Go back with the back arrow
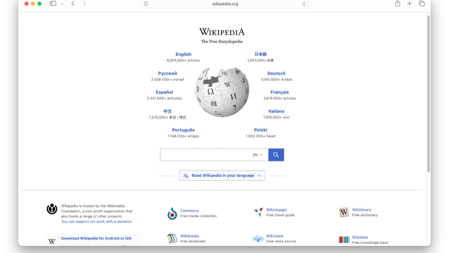 coord(73,4)
